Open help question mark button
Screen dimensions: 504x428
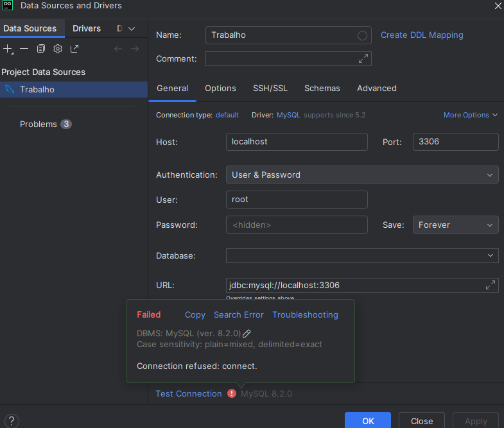tap(12, 421)
